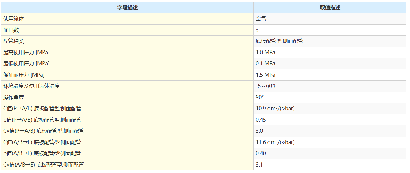Screen dimensions: 410x173
Task: Select the 使用流体 field cell
Action: [13, 19]
